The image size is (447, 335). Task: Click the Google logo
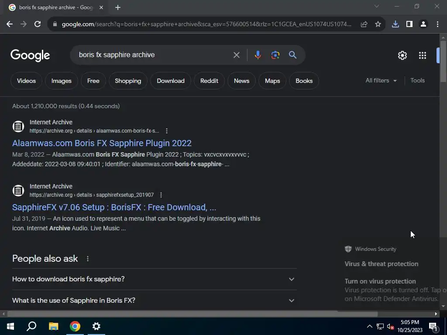(x=30, y=55)
